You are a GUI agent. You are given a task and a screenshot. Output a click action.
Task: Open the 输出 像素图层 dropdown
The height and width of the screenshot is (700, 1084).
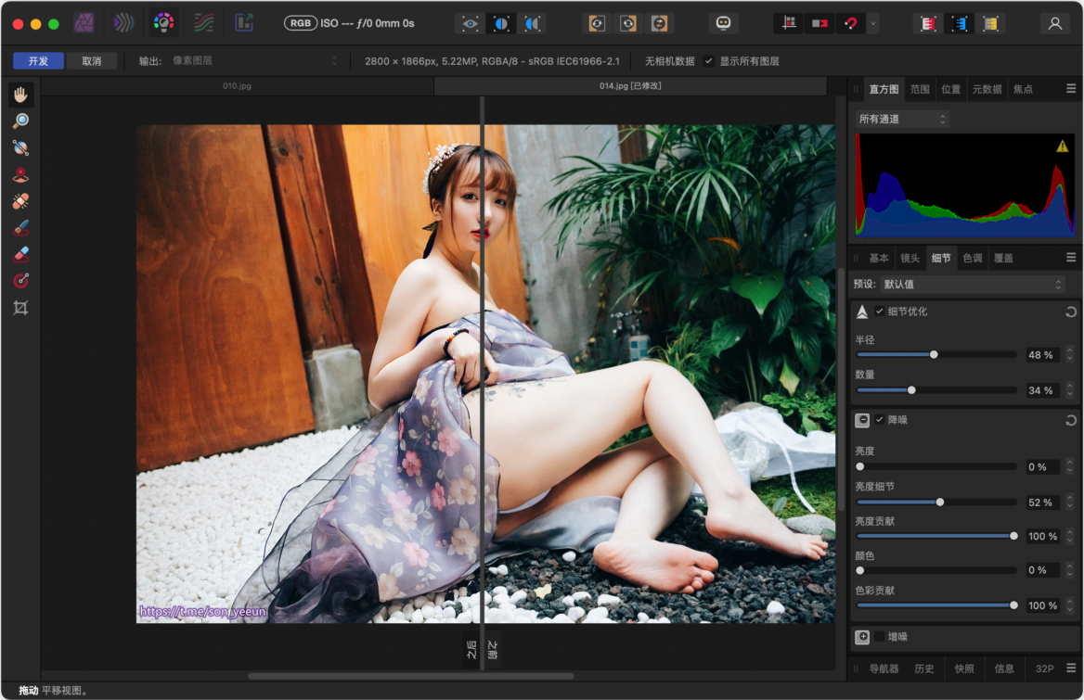pos(254,61)
